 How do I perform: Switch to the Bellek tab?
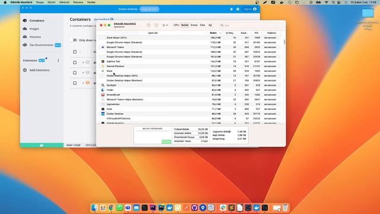point(185,25)
